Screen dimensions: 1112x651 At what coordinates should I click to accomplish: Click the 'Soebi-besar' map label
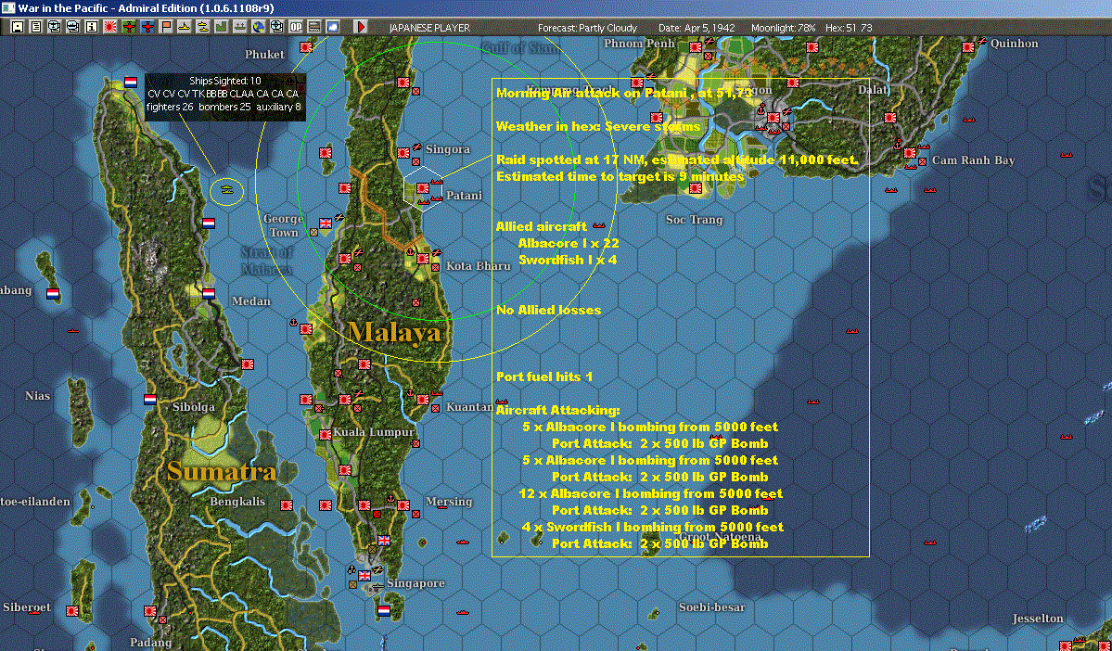coord(711,607)
